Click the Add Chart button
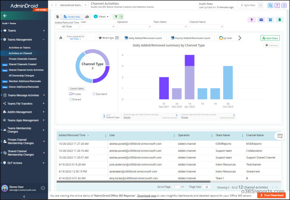Screen dimensions: 290x200 coord(270,38)
